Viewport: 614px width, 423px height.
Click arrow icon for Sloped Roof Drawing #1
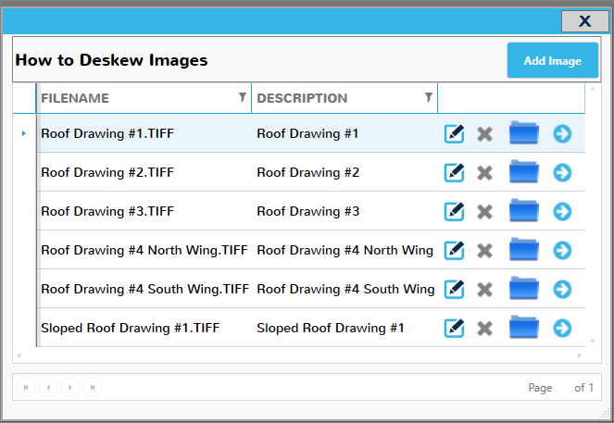tap(562, 329)
